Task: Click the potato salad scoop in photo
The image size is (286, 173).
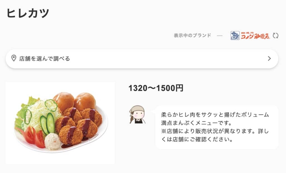Action: [x=53, y=141]
